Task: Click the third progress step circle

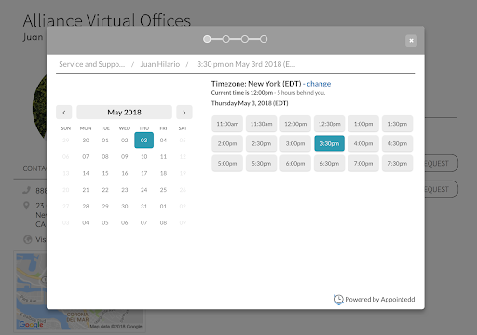Action: (x=245, y=39)
